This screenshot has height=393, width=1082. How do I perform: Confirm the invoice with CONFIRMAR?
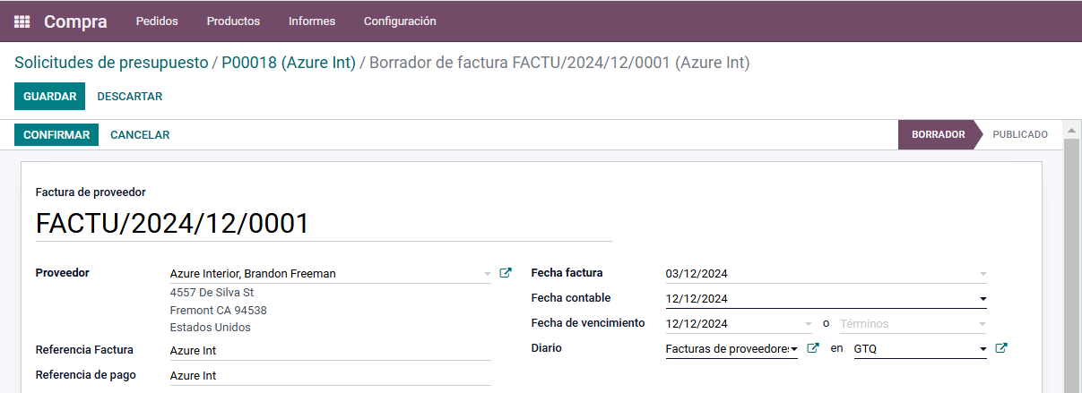[x=56, y=135]
